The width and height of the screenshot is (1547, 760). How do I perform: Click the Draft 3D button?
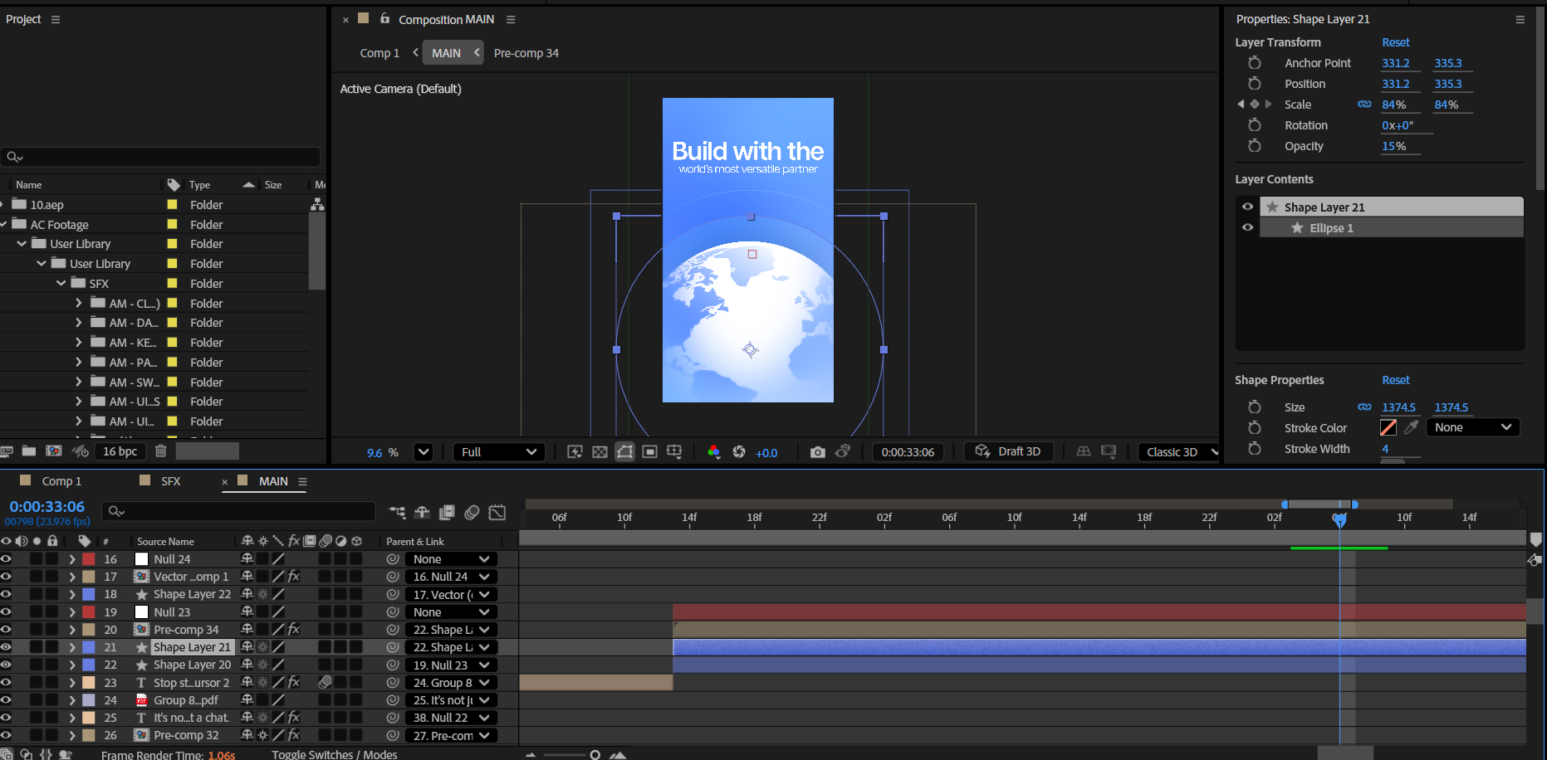click(x=1008, y=451)
